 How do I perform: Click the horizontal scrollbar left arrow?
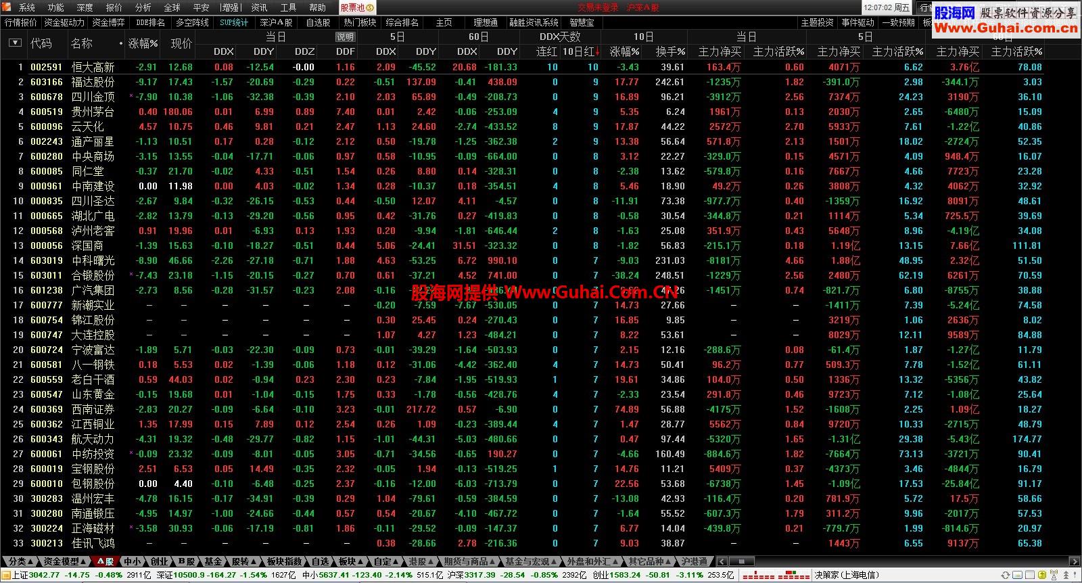(x=722, y=561)
